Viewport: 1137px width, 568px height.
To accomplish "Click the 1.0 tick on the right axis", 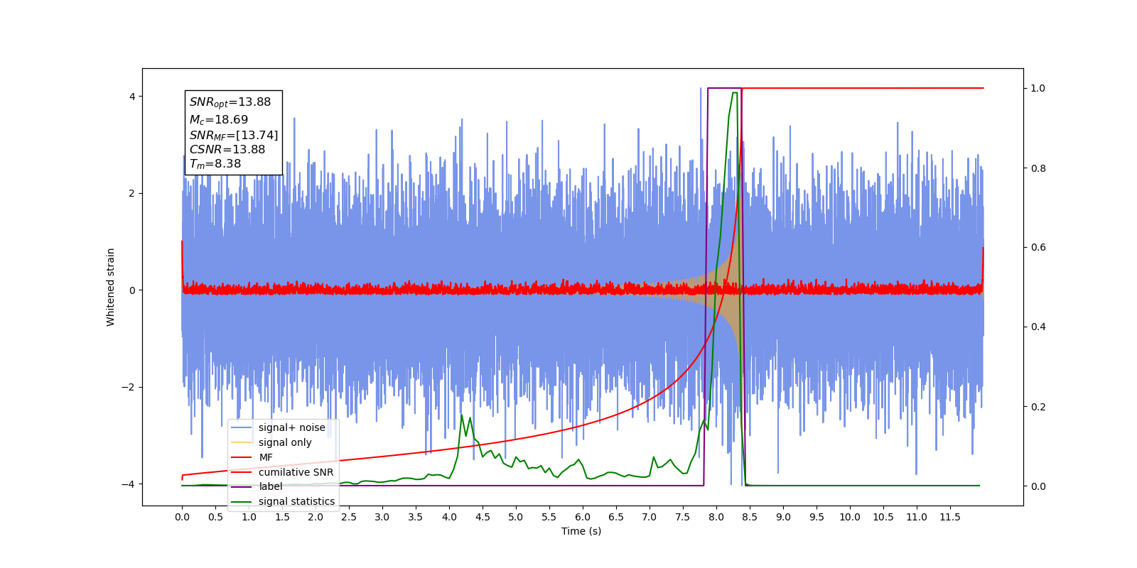I will (x=1038, y=89).
